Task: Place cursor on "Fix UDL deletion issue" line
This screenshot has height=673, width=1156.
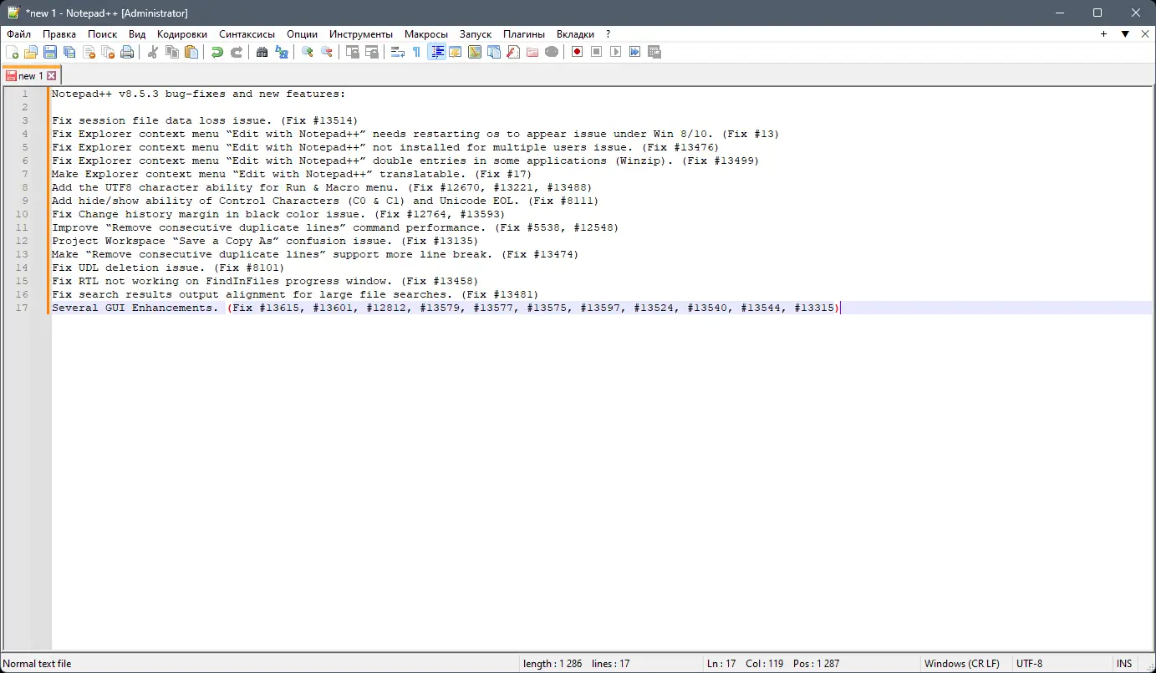Action: (168, 268)
